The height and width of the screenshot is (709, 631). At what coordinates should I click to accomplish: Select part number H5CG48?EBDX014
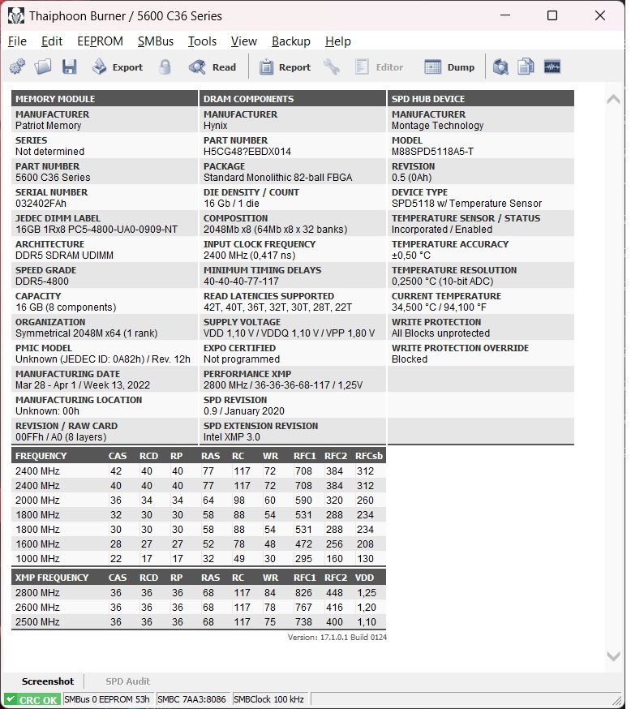(x=247, y=152)
